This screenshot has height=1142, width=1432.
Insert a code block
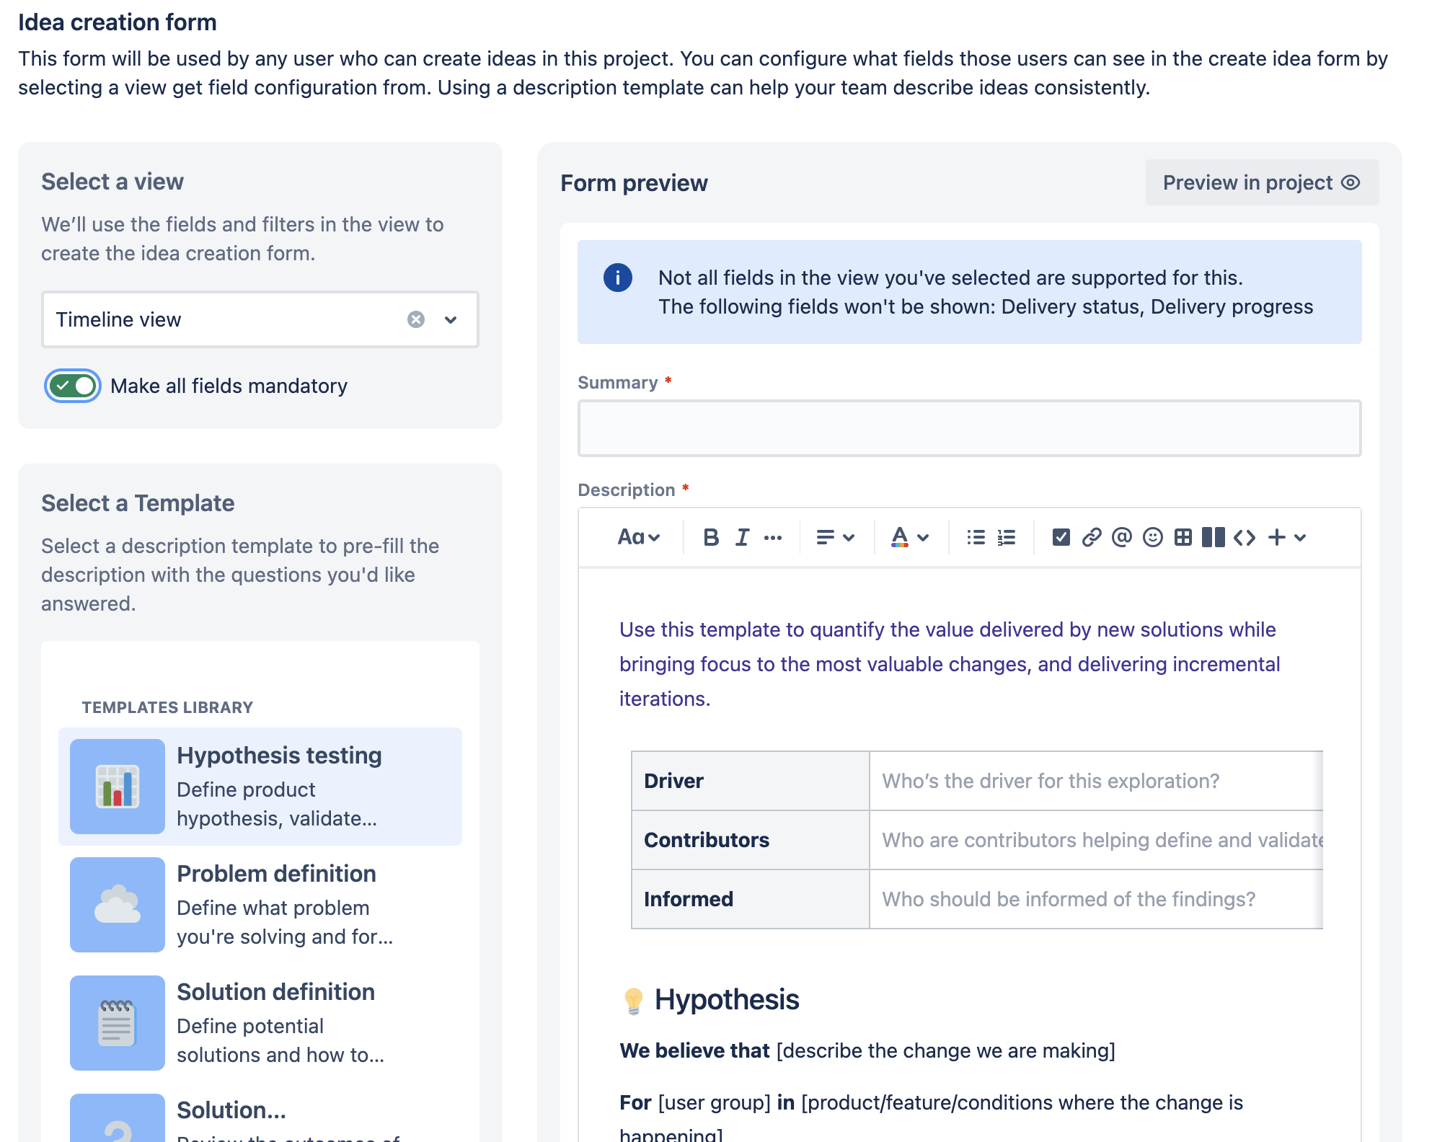(x=1245, y=537)
